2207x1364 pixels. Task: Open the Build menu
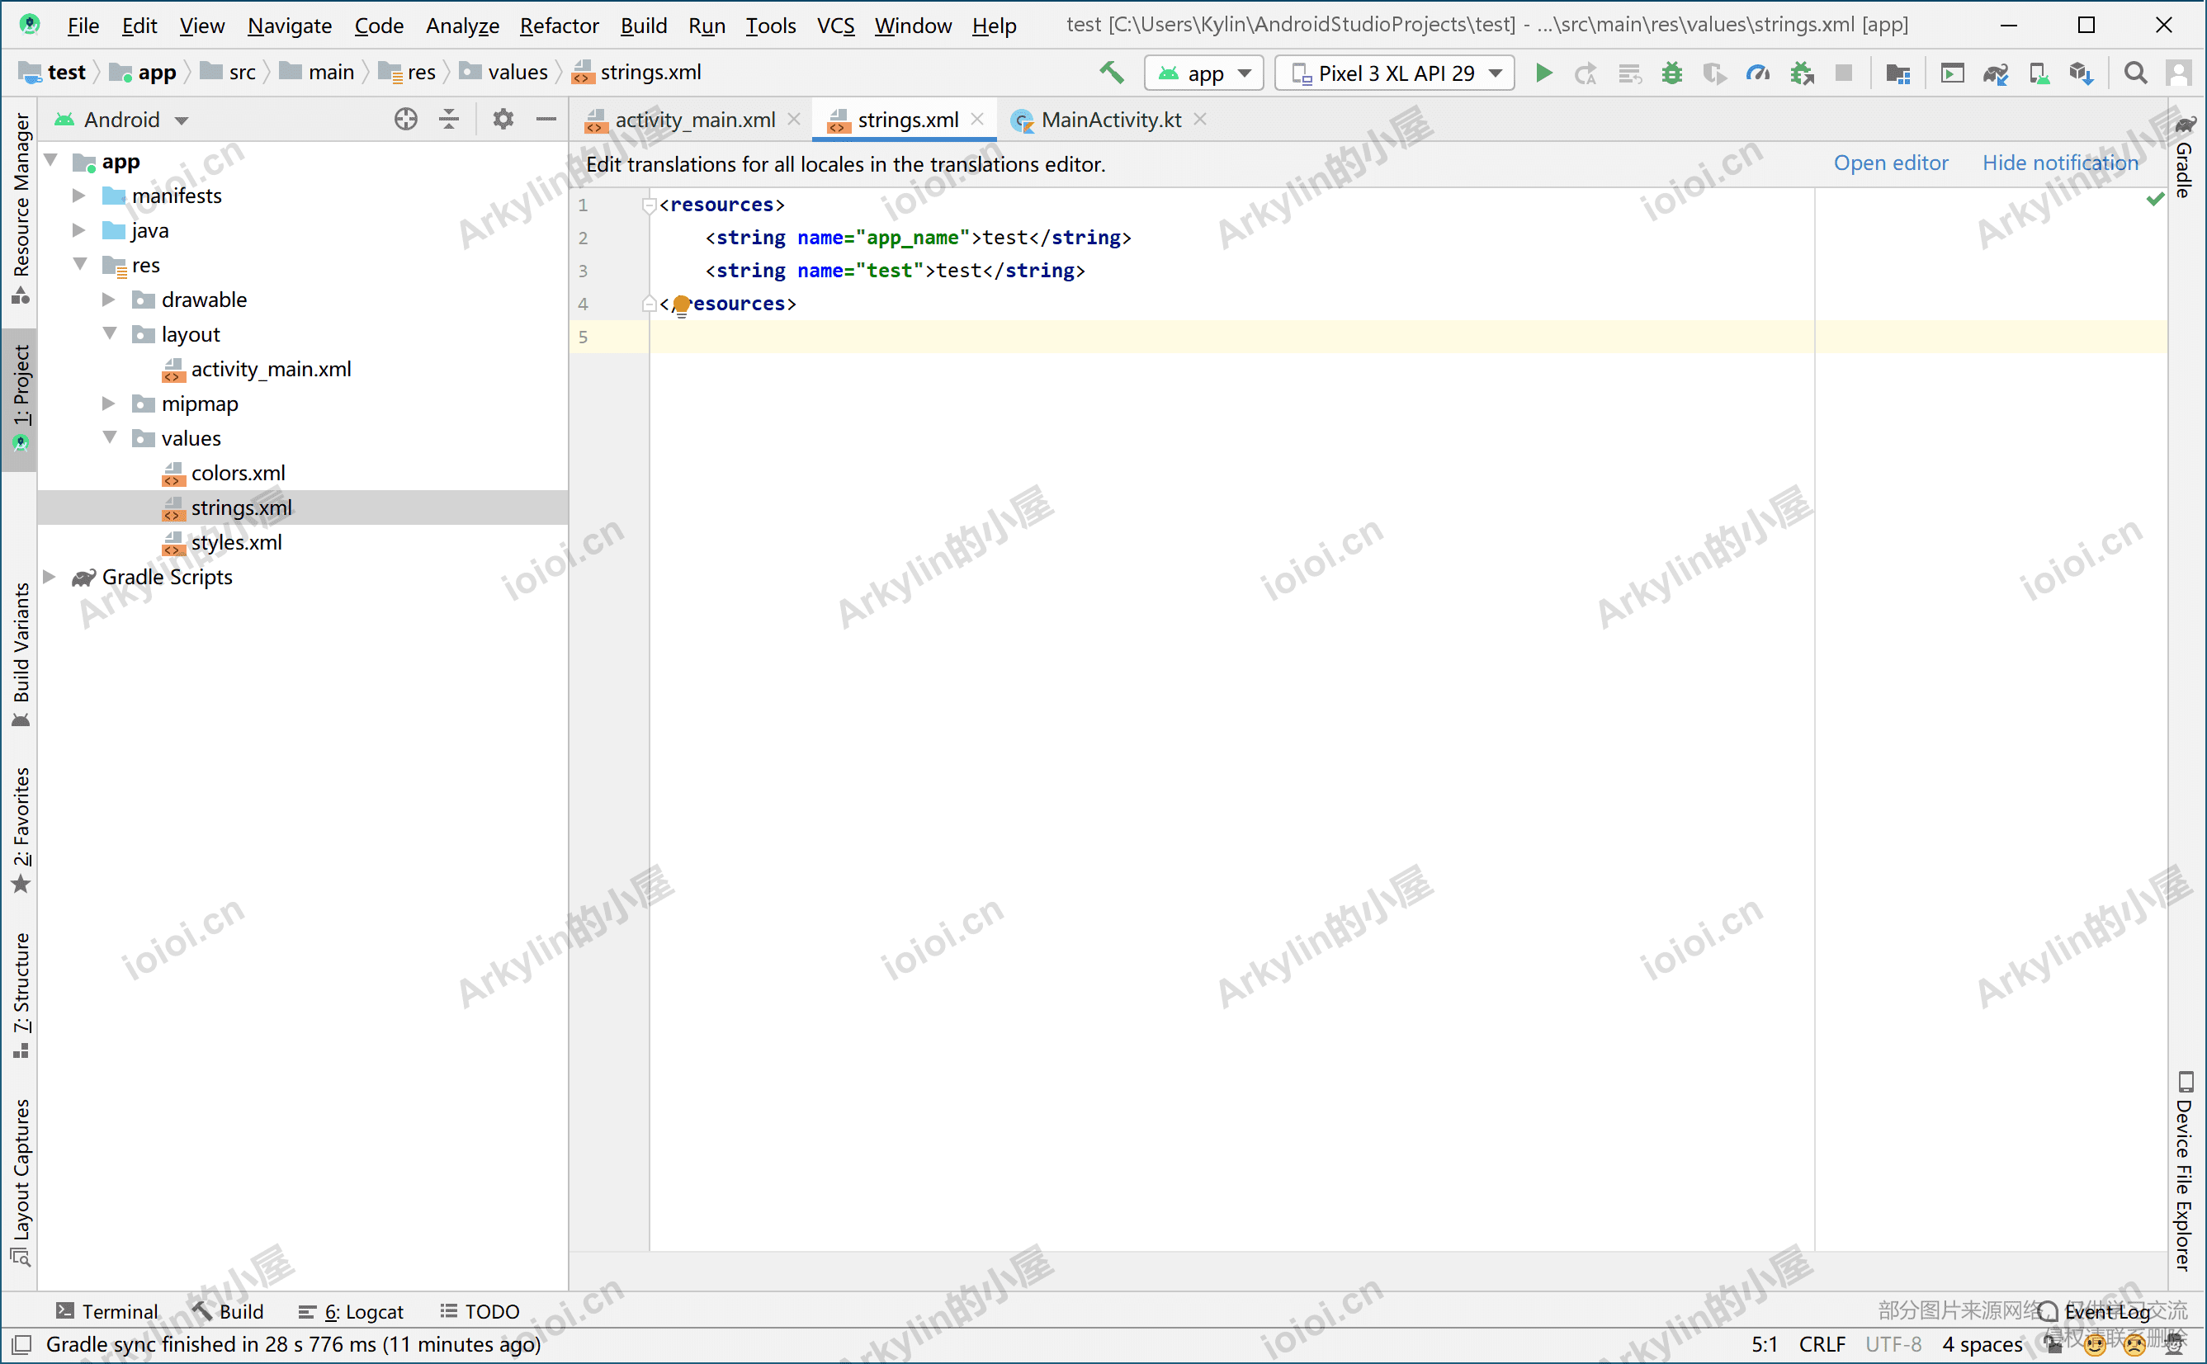[643, 26]
